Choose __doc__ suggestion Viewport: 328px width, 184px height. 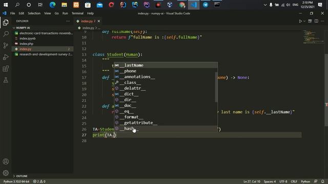(165, 106)
